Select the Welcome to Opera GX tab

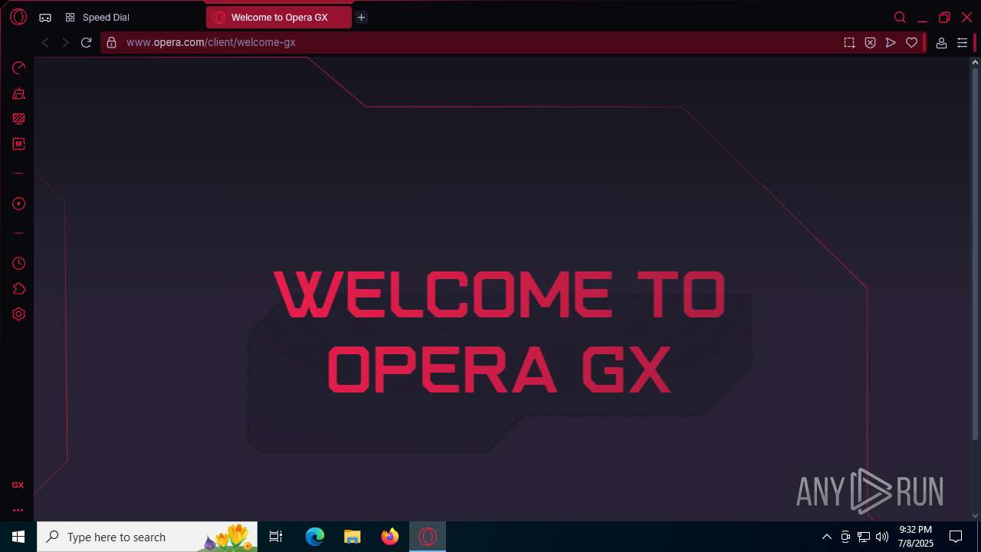[x=279, y=18]
